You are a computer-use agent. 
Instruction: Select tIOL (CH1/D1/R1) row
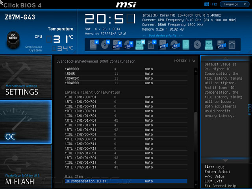pyautogui.click(x=126, y=125)
